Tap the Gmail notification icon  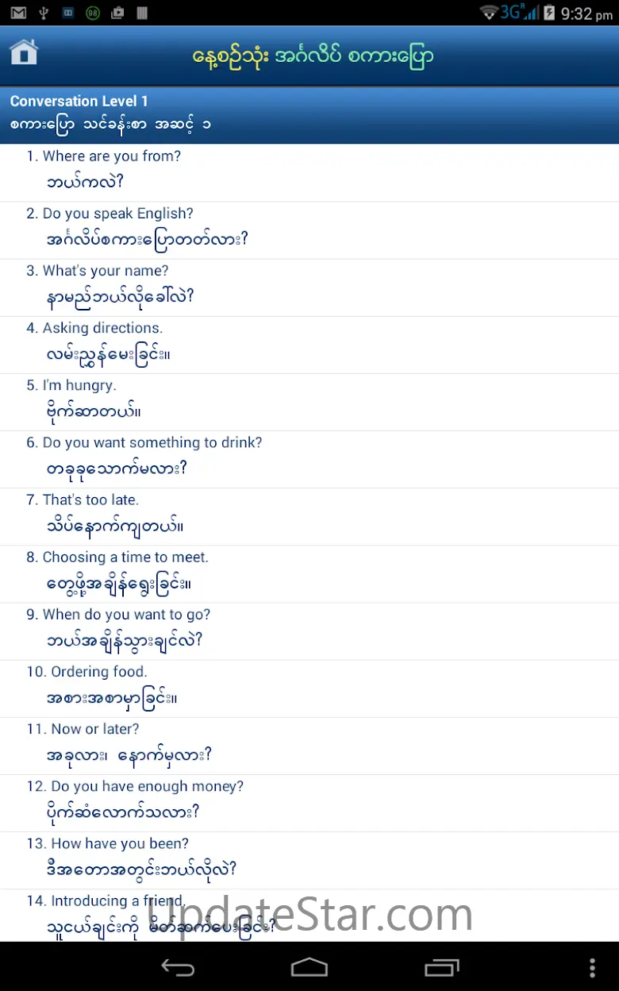tap(18, 13)
